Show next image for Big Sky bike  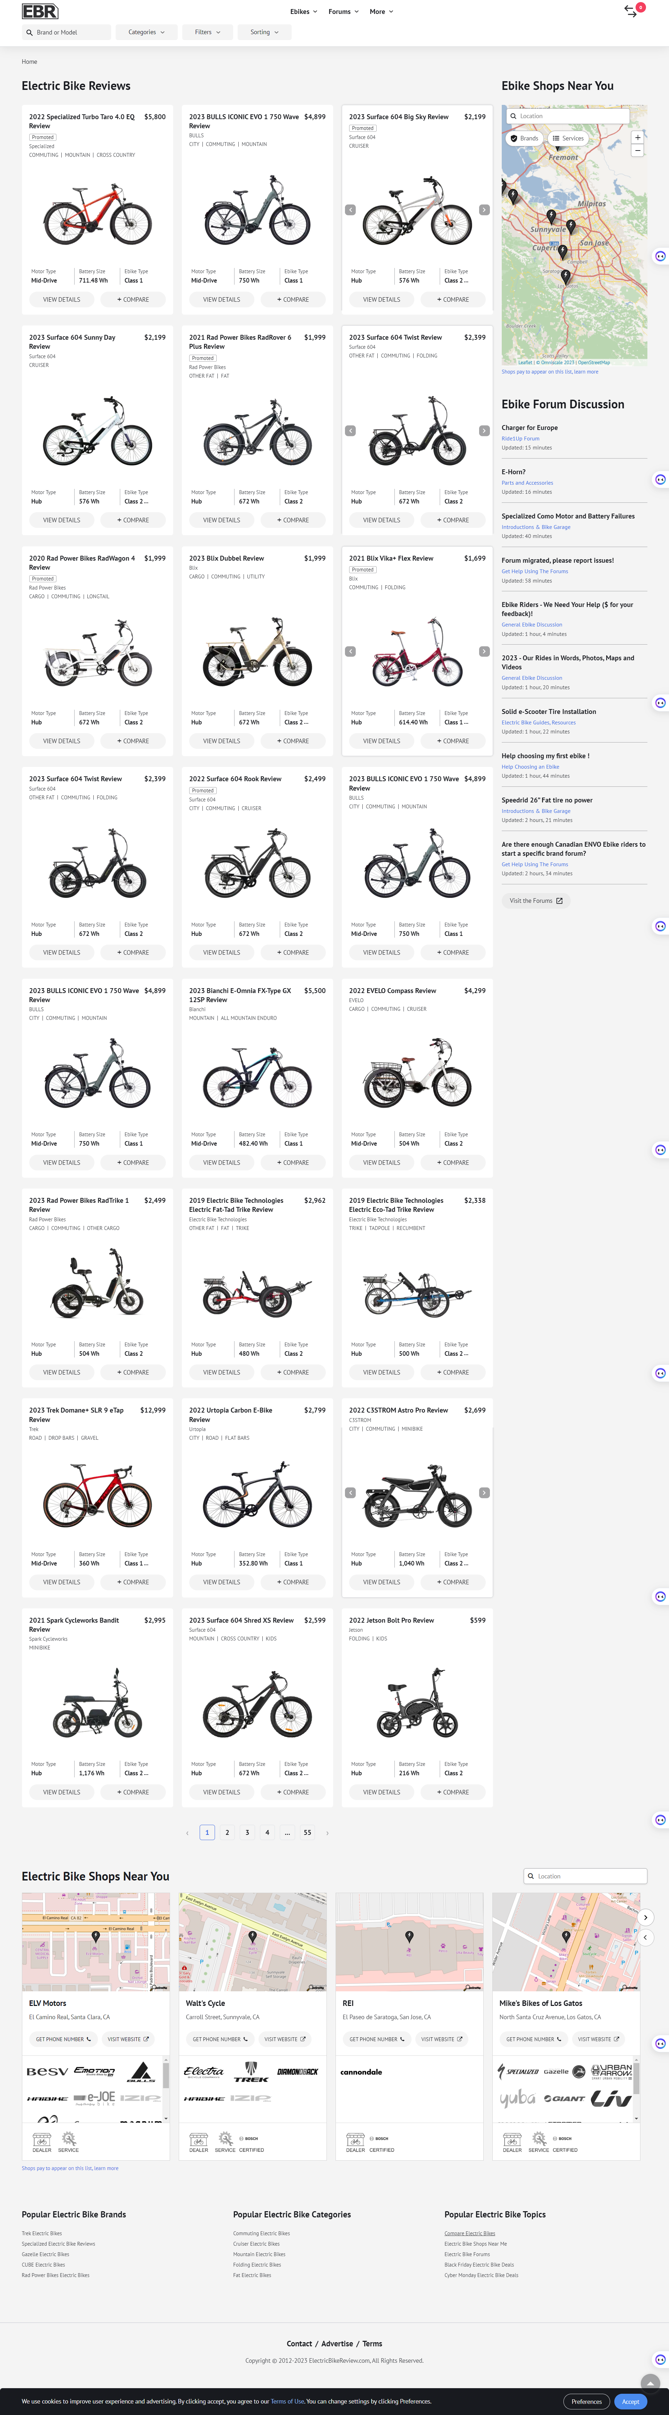[484, 210]
